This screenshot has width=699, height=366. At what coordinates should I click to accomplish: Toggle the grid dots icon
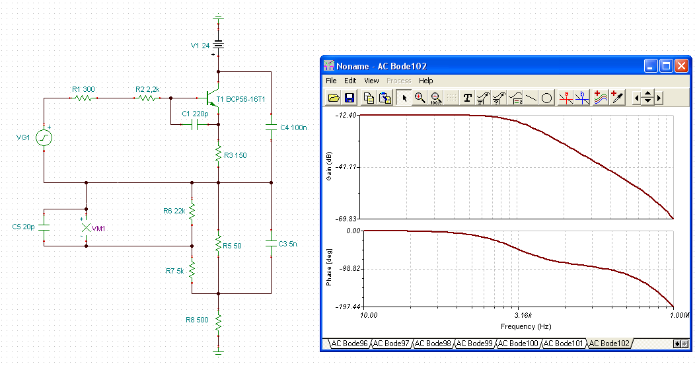(x=452, y=98)
